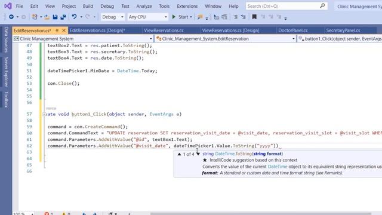Open the Test menu
Screen dimensions: 382x215
coord(125,6)
